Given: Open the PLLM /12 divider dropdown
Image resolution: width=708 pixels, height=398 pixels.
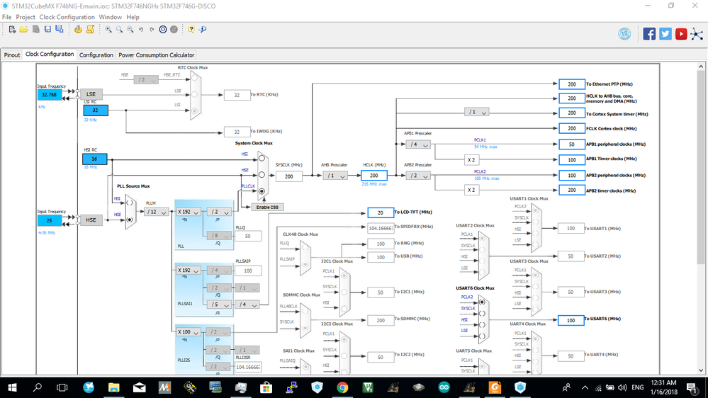Looking at the screenshot, I should click(156, 212).
